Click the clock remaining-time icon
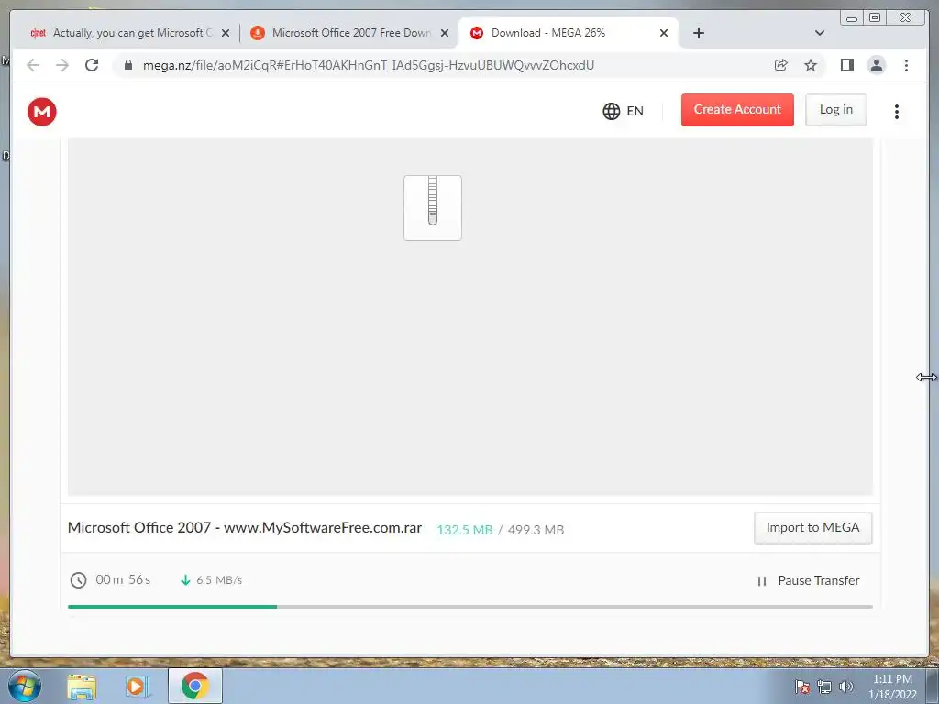Image resolution: width=939 pixels, height=704 pixels. (79, 579)
